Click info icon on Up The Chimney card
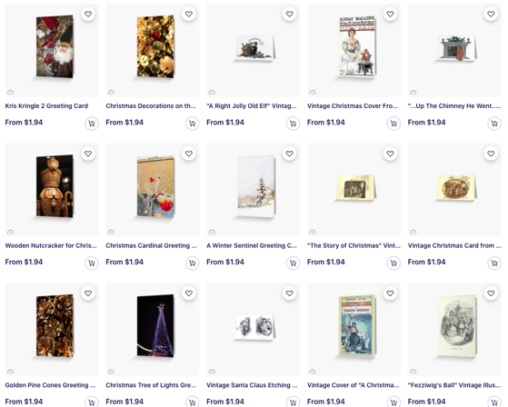The height and width of the screenshot is (407, 508). coord(413,93)
